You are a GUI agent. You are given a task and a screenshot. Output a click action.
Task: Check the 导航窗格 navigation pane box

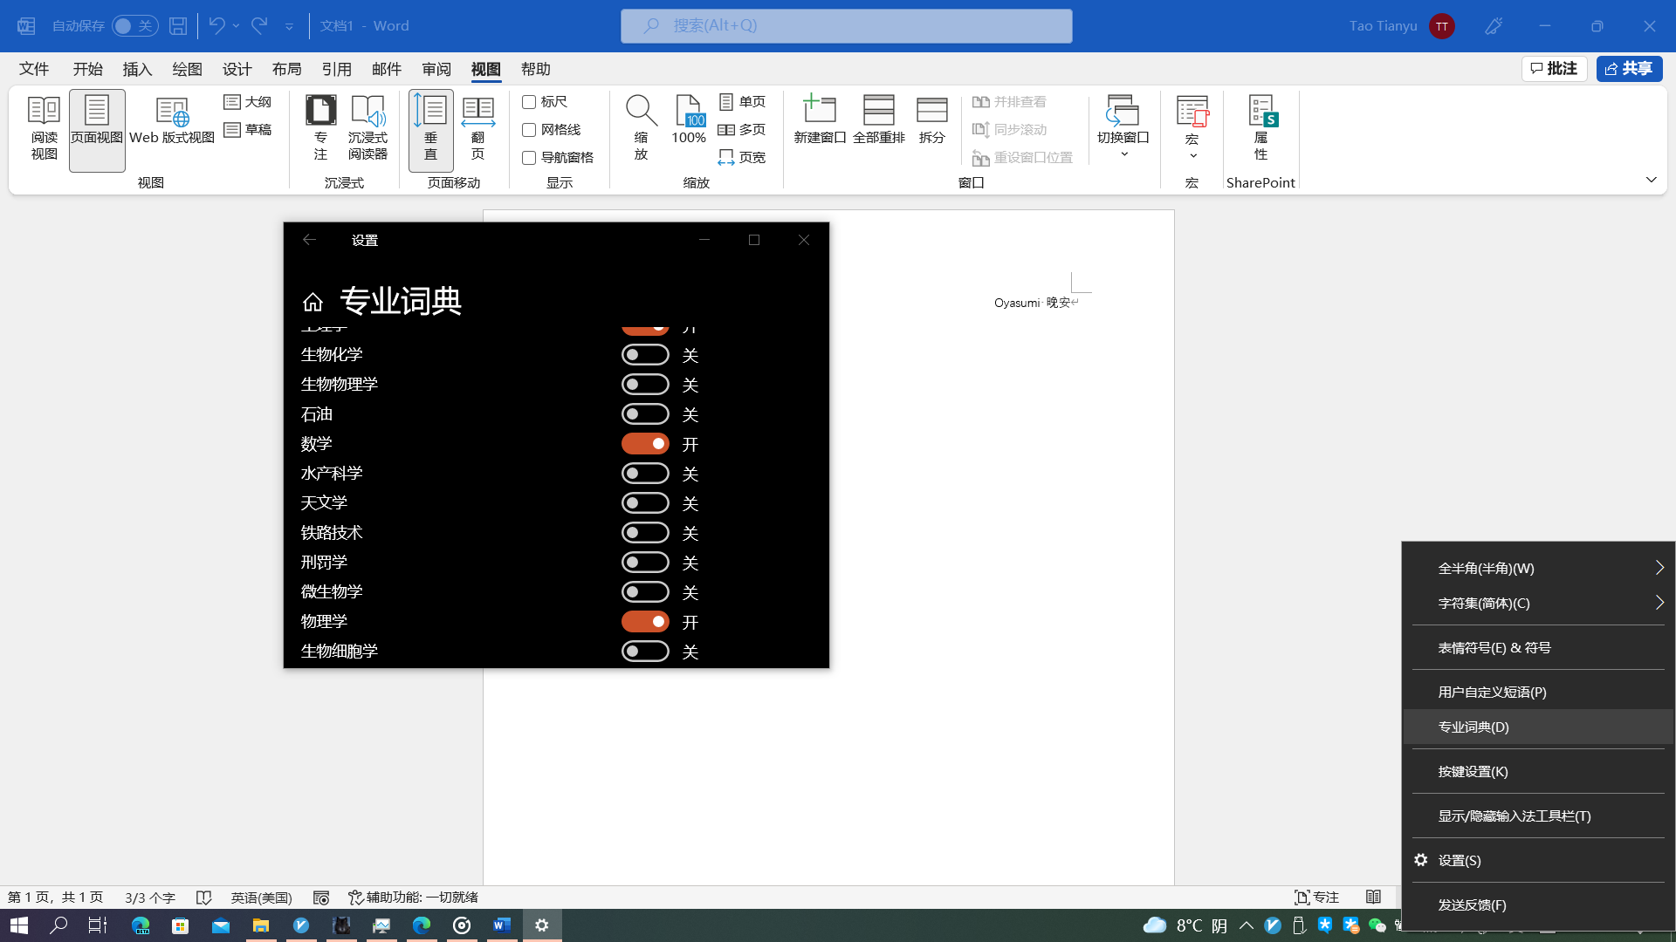click(x=529, y=158)
